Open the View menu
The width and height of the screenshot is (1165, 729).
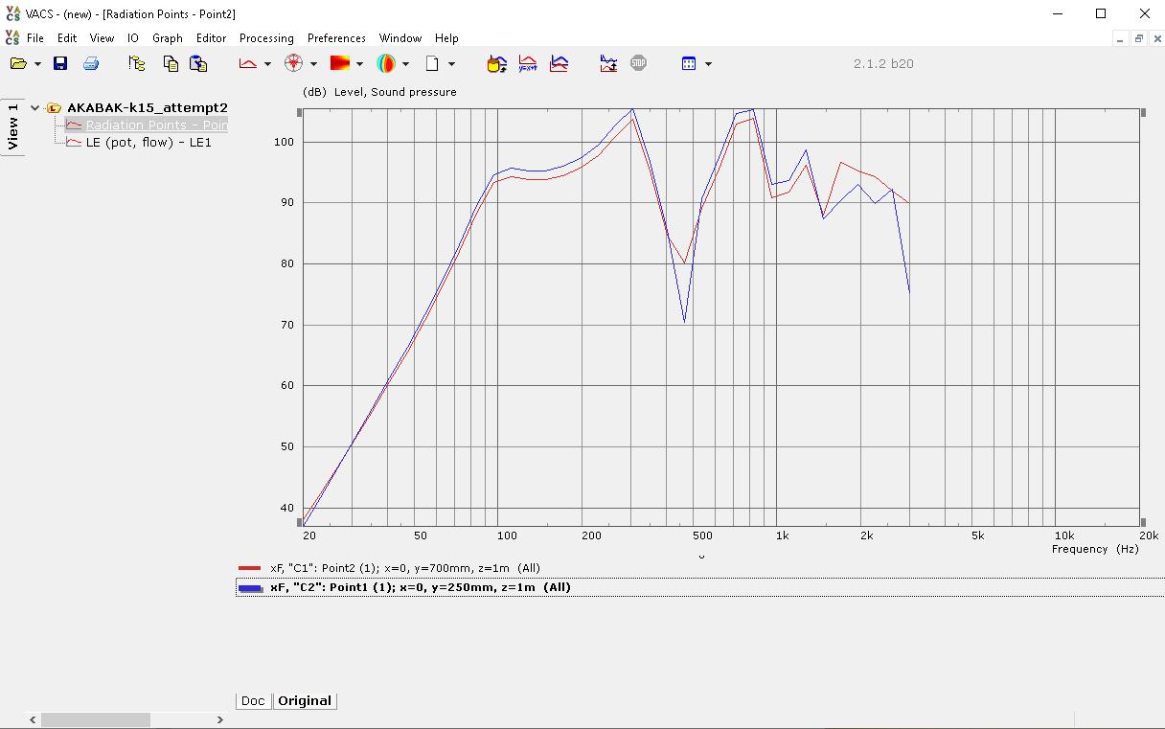[102, 38]
